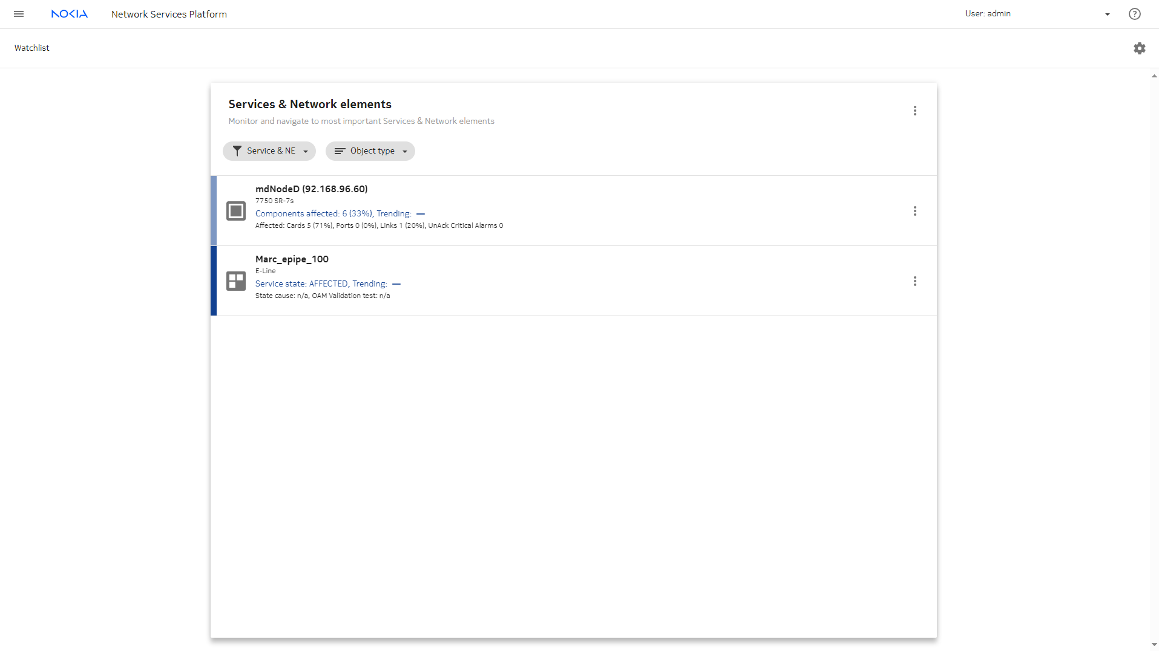Open the hamburger navigation menu

(19, 14)
